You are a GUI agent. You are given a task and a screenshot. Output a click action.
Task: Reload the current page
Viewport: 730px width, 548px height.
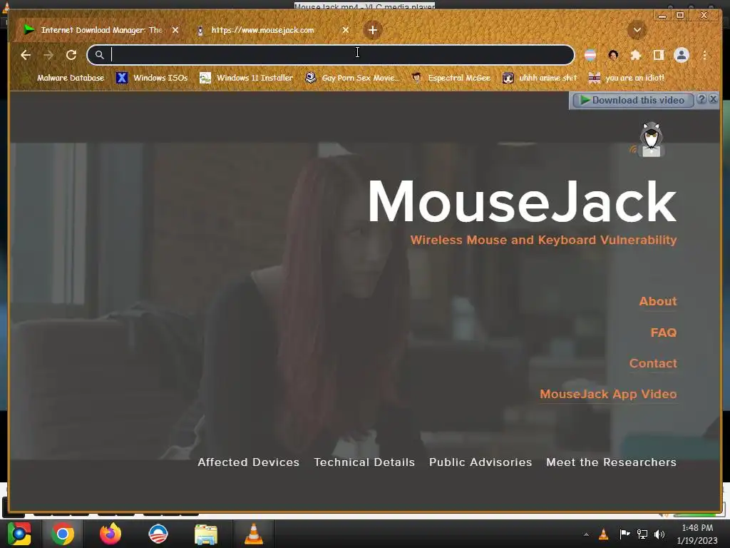click(71, 55)
